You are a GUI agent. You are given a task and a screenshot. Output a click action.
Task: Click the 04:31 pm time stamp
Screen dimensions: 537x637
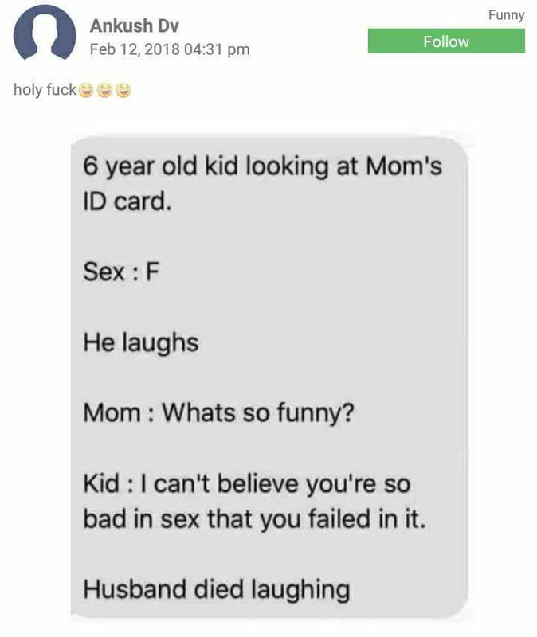[x=217, y=49]
